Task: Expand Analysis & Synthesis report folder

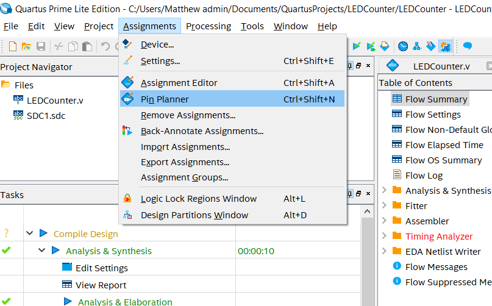Action: 384,190
